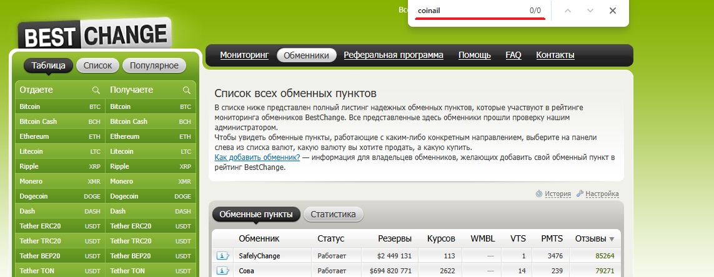Viewport: 714px width, 277px height.
Task: Sort by the Курсов column header
Action: [x=441, y=238]
